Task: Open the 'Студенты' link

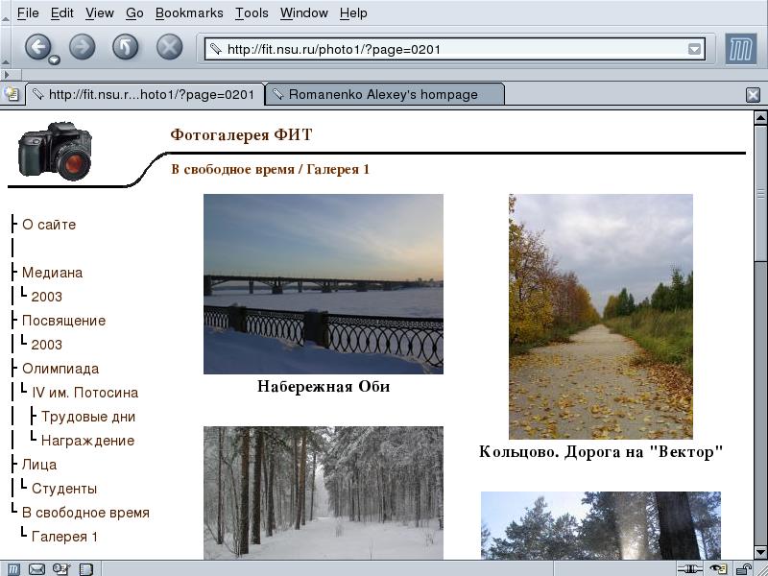Action: tap(64, 489)
